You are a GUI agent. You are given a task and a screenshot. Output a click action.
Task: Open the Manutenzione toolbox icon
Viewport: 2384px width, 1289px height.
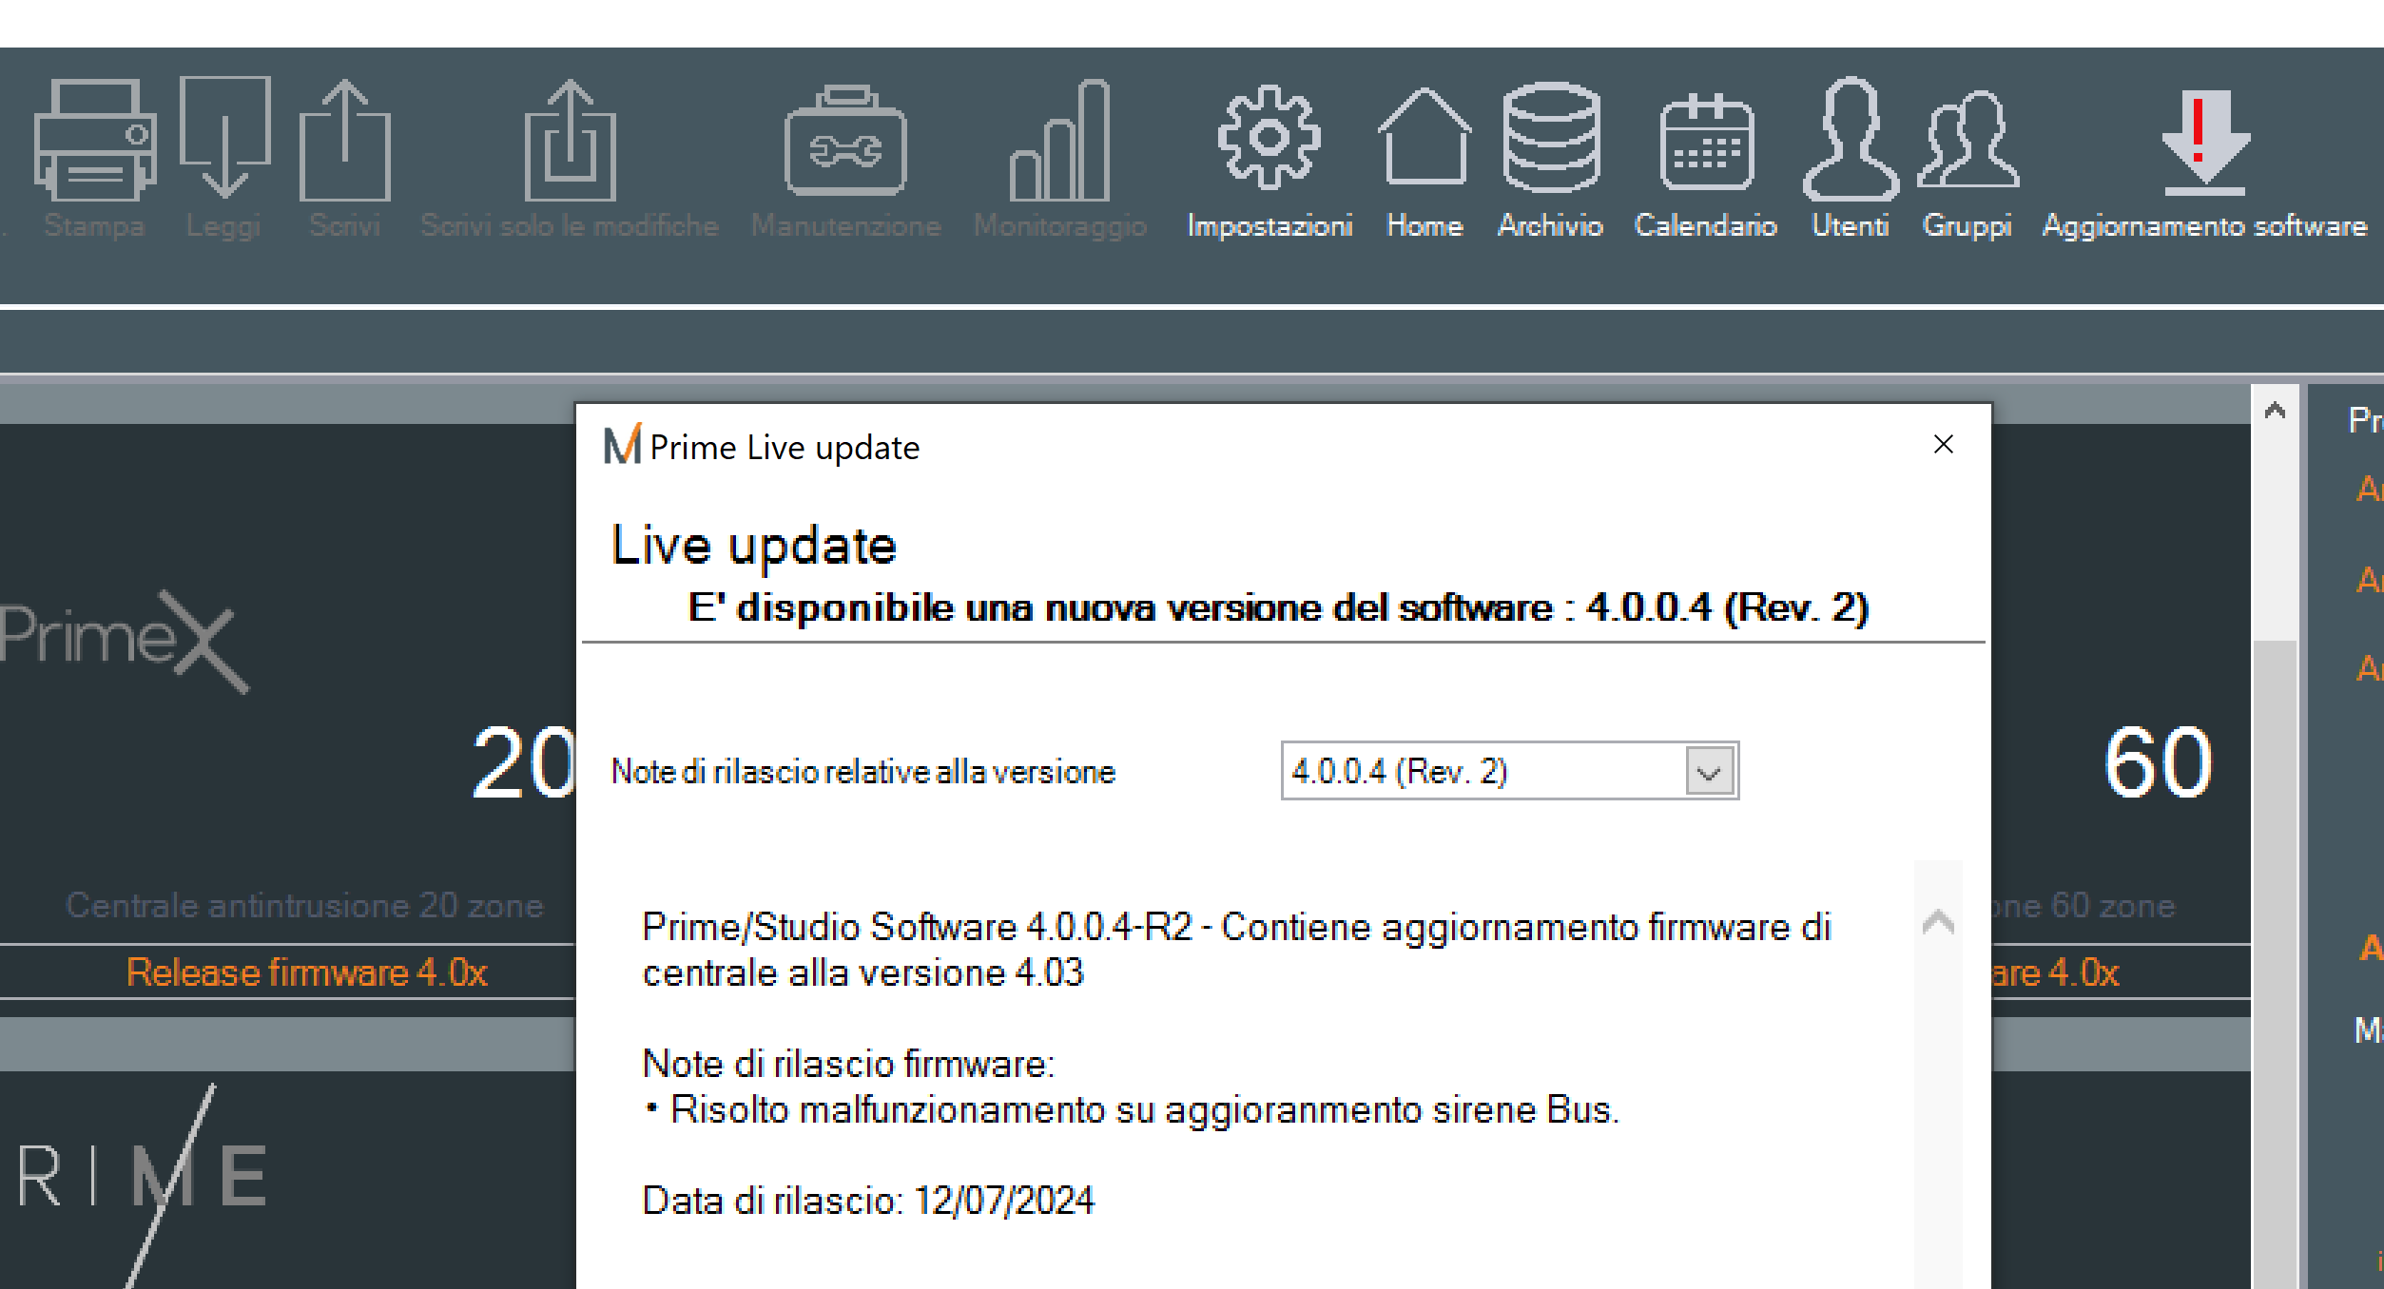point(845,141)
